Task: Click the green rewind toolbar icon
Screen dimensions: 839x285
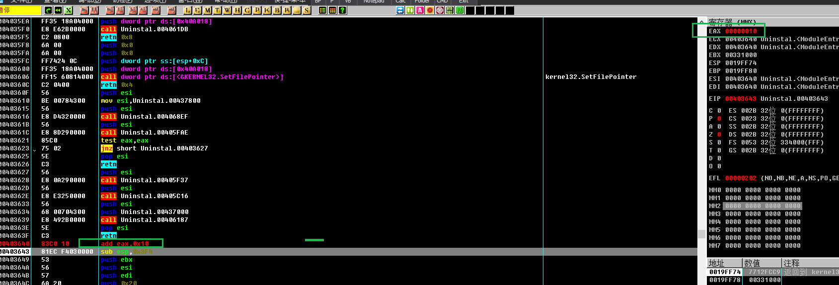Action: click(58, 10)
